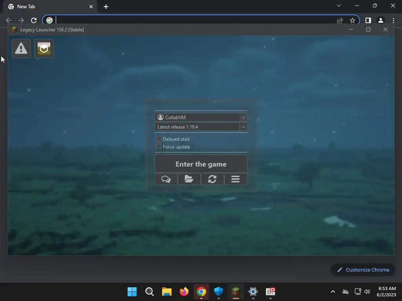This screenshot has height=301, width=402.
Task: Open a new Chrome tab with plus
Action: pyautogui.click(x=106, y=7)
